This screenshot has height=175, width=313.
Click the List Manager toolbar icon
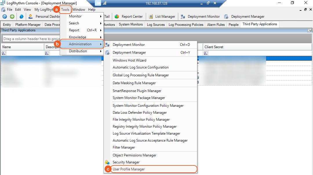pyautogui.click(x=151, y=17)
